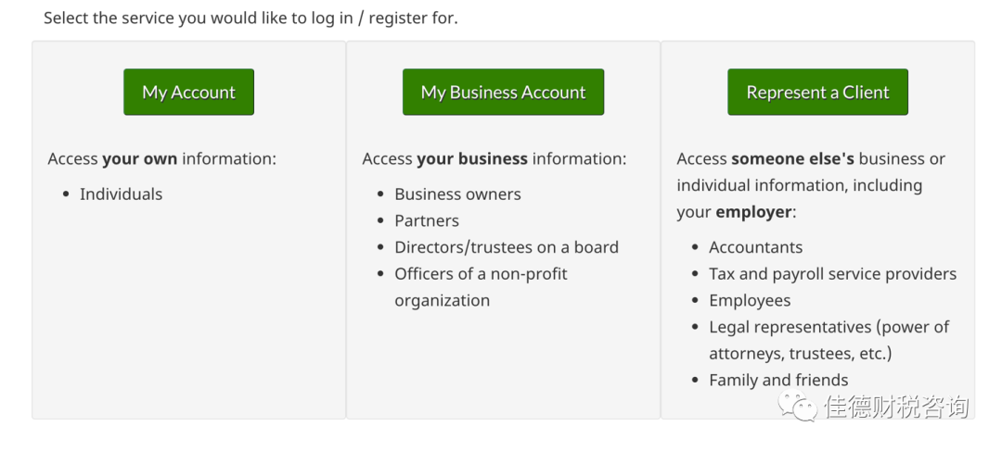1002x451 pixels.
Task: Click the Employees bullet item
Action: click(750, 300)
